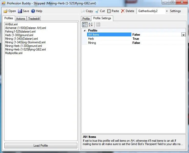Click the Paste clipboard icon
This screenshot has width=189, height=153.
[x=109, y=11]
